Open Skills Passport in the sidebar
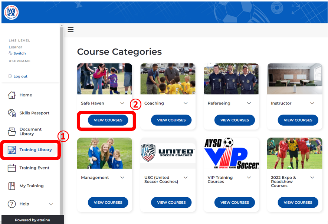Screen dimensions: 328x224 (30, 113)
